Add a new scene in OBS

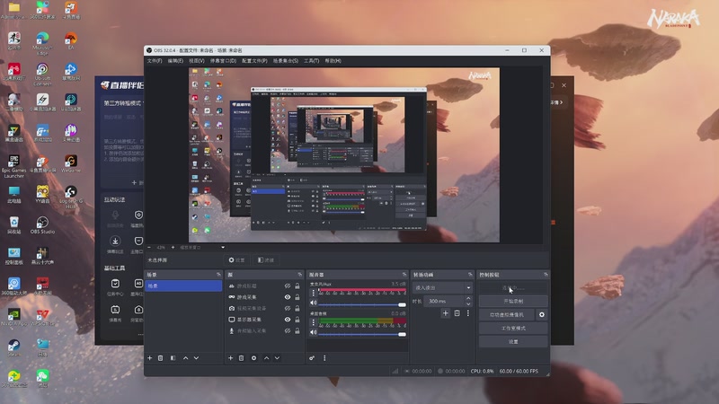point(149,357)
